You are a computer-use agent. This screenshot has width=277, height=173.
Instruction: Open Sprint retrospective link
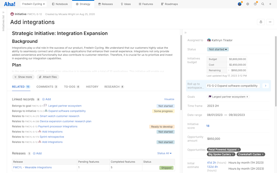click(x=52, y=137)
